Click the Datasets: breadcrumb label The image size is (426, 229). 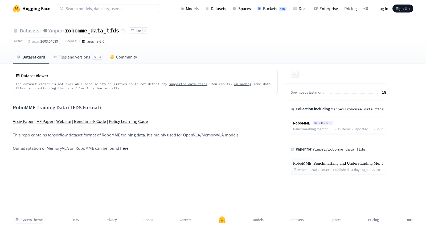(30, 31)
